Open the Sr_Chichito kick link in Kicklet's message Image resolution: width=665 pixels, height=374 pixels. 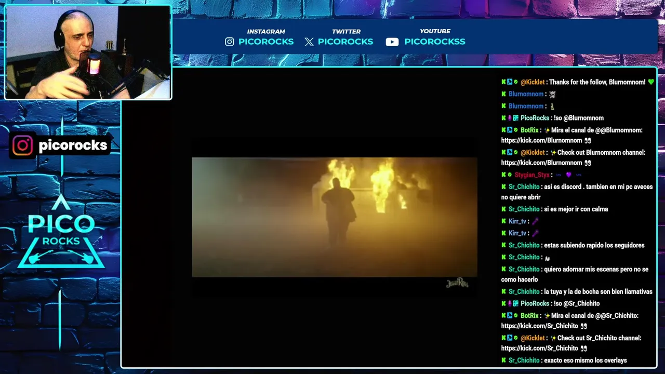coord(540,349)
